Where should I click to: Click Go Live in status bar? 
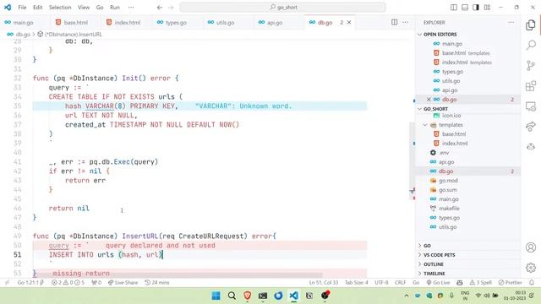438,282
